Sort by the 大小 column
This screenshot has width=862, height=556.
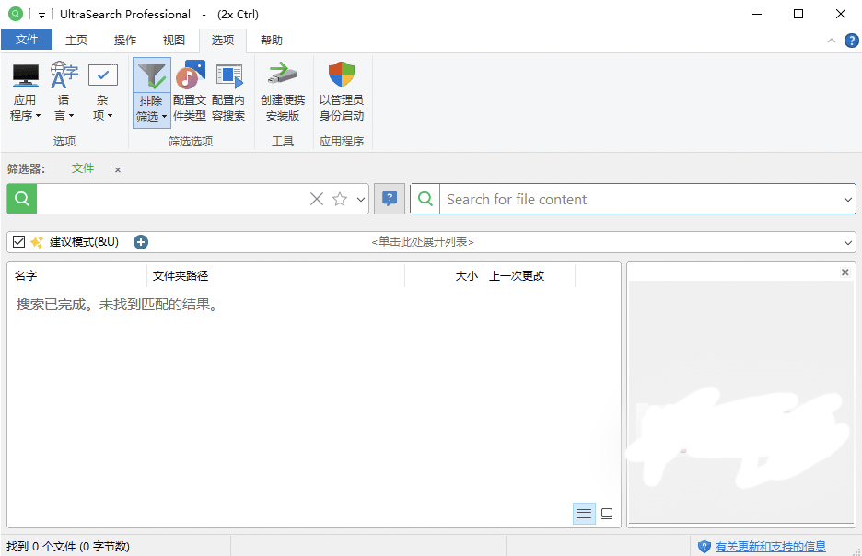point(444,276)
